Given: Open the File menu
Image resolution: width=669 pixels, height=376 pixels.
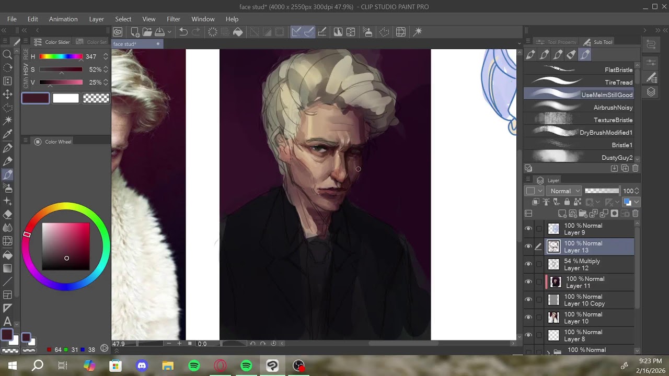Looking at the screenshot, I should (11, 19).
